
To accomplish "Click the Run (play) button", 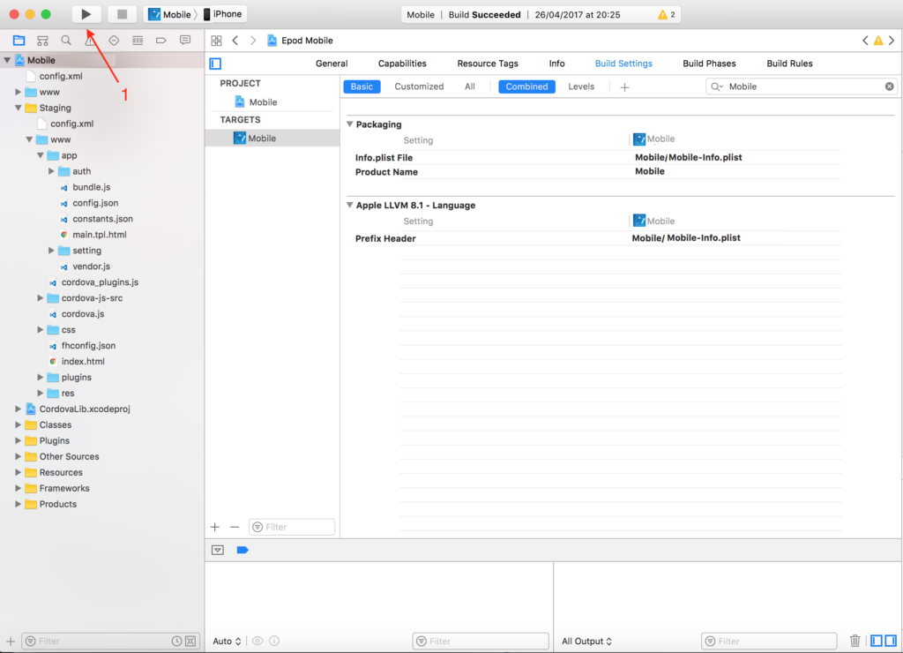I will 86,14.
